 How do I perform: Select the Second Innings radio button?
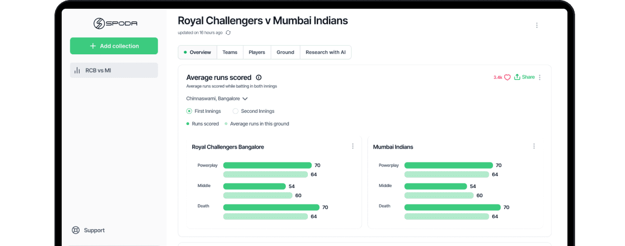coord(235,111)
